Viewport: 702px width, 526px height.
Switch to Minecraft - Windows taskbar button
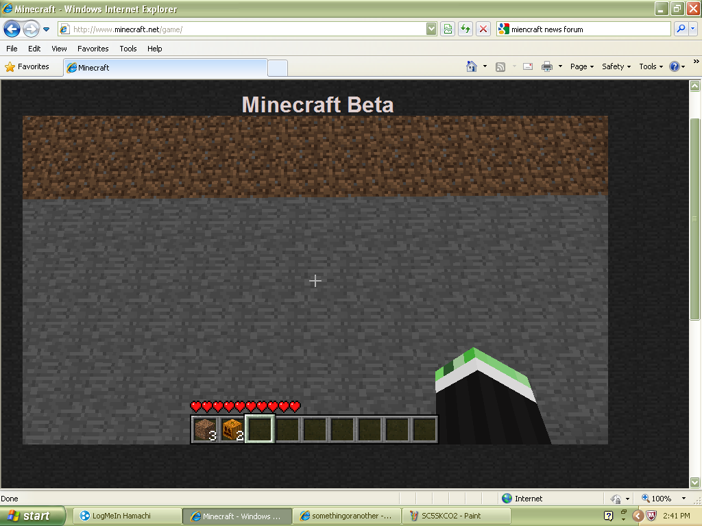click(237, 516)
